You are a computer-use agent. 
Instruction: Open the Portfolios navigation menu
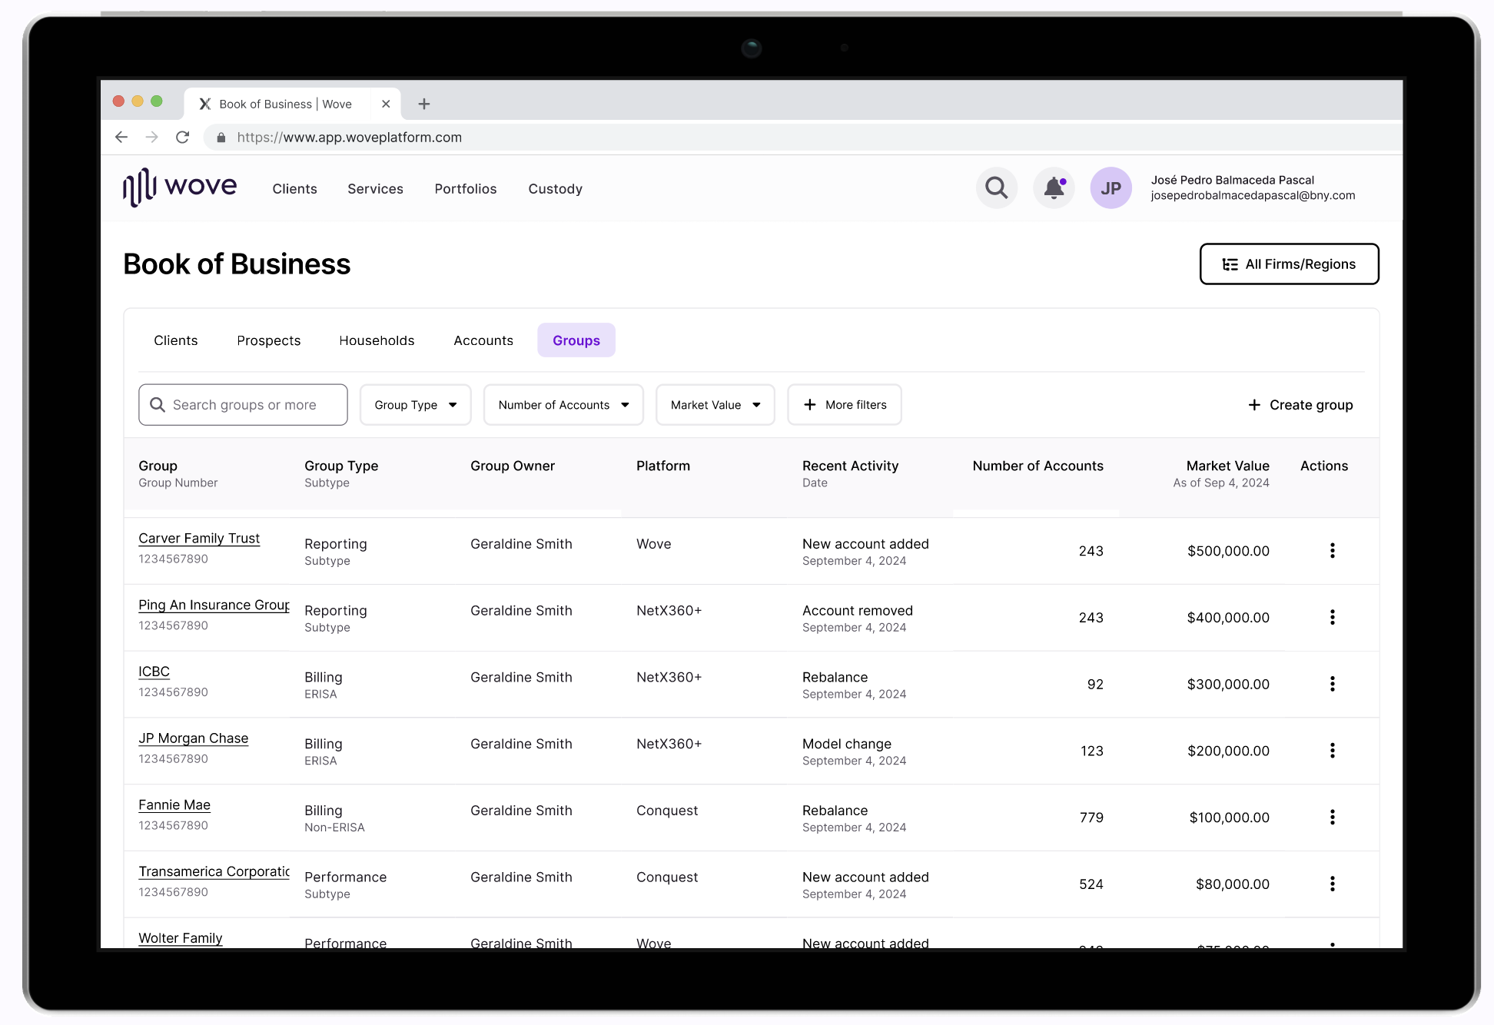[465, 189]
